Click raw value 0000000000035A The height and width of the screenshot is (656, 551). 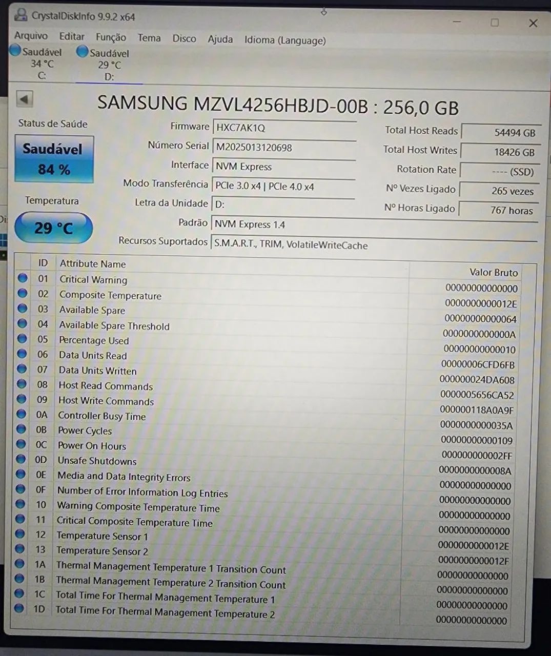tap(476, 425)
